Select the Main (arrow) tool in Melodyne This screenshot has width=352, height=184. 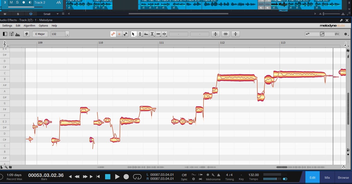[134, 34]
